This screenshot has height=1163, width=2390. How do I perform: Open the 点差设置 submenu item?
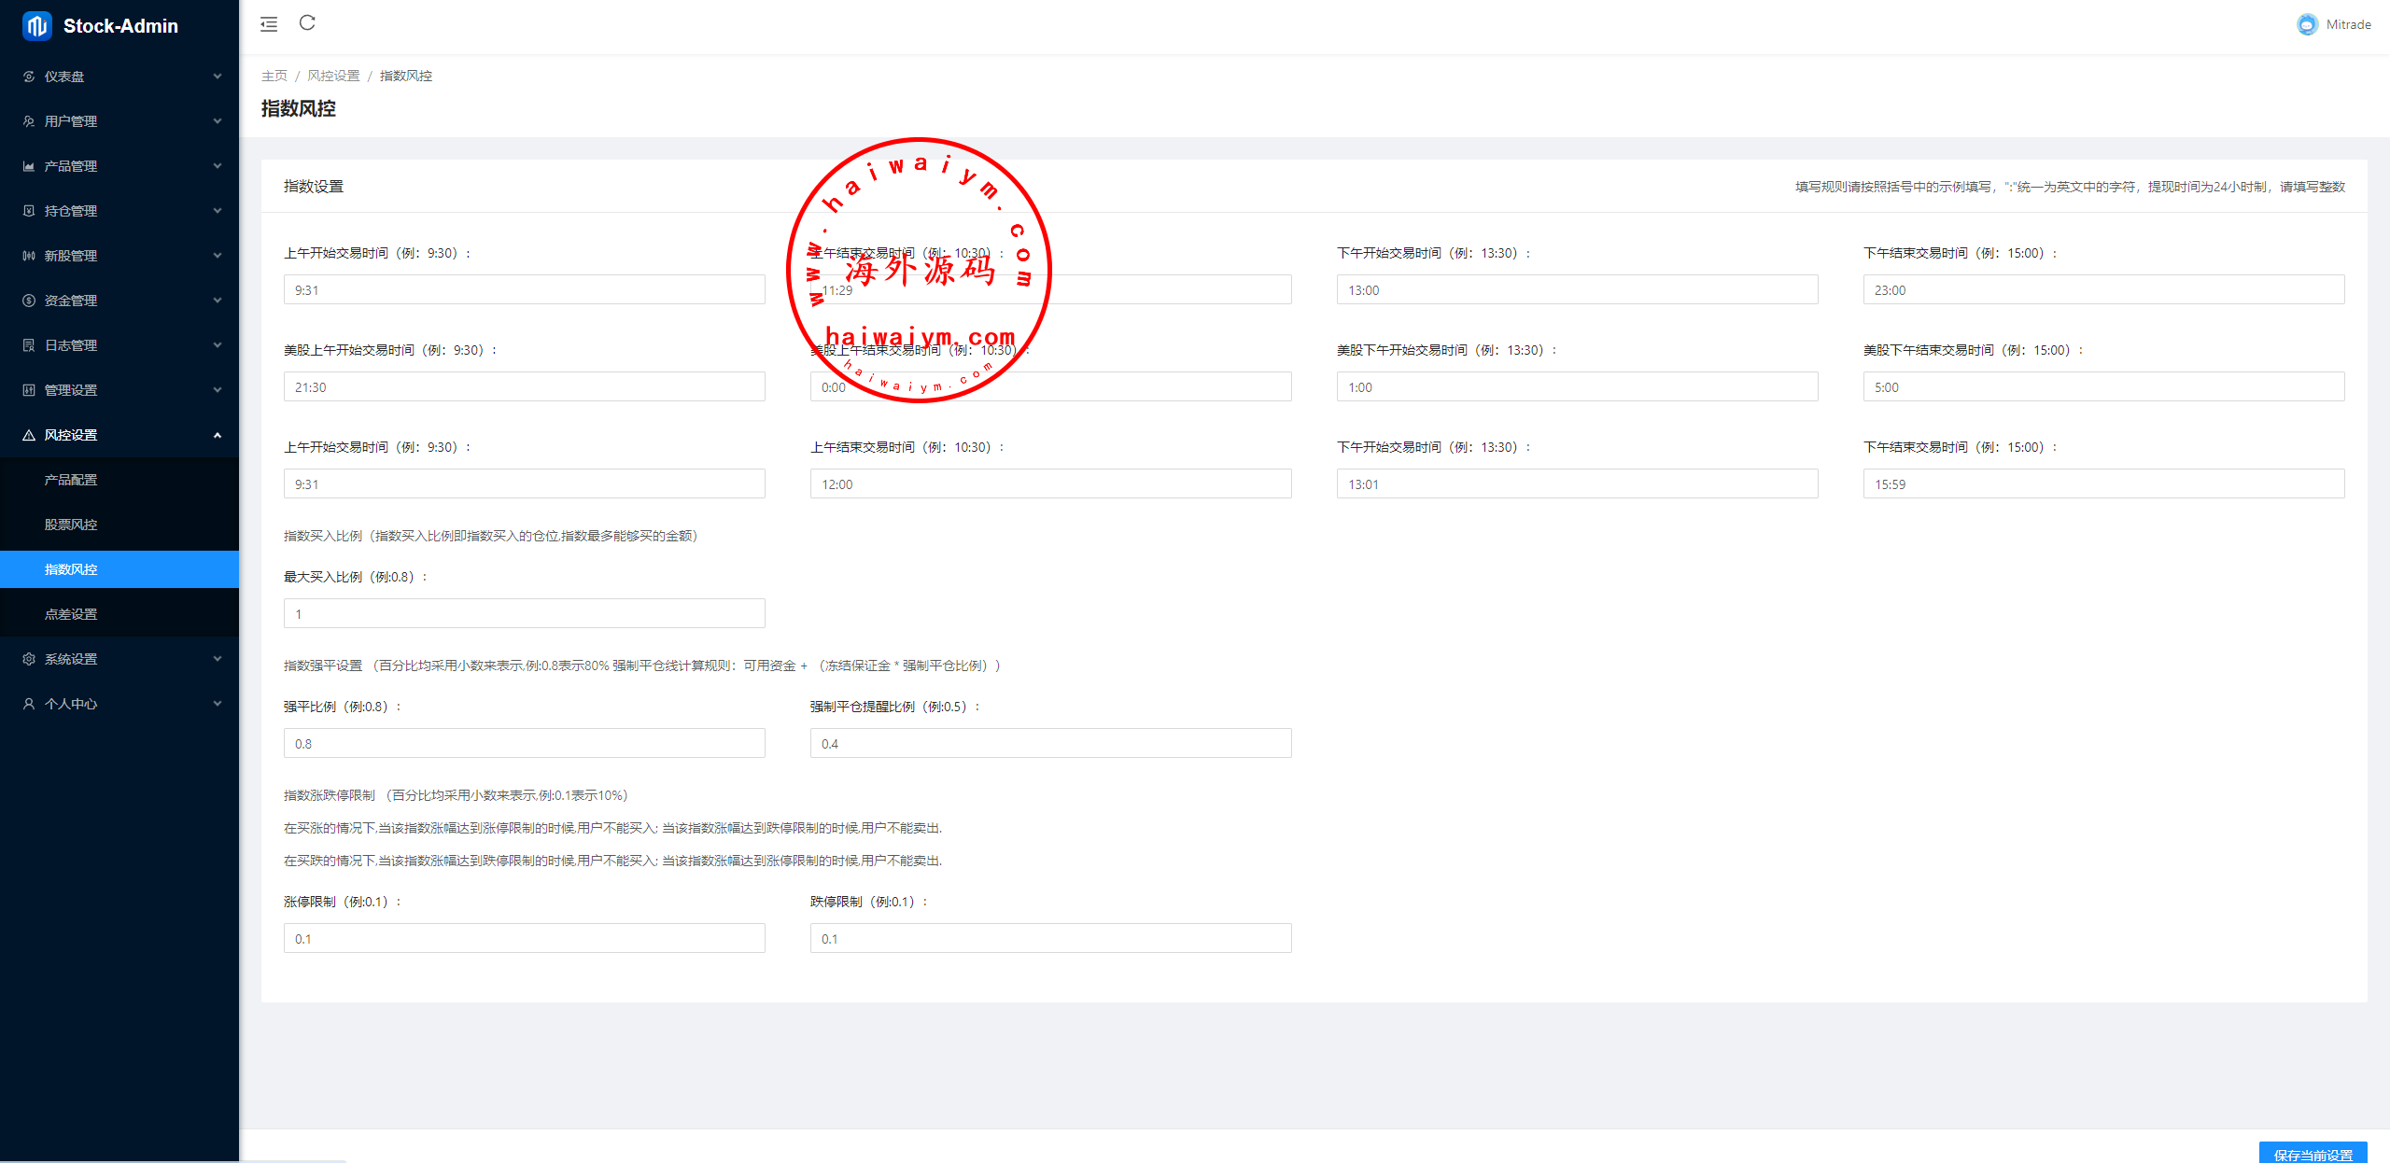pos(71,614)
